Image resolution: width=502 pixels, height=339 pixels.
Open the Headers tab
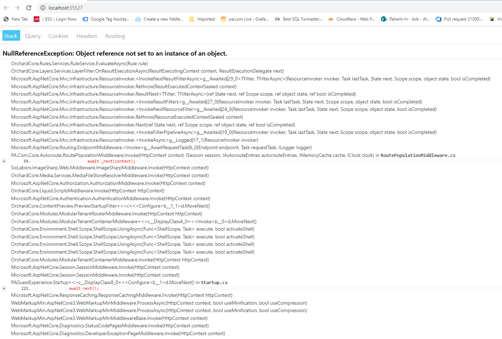pos(87,36)
